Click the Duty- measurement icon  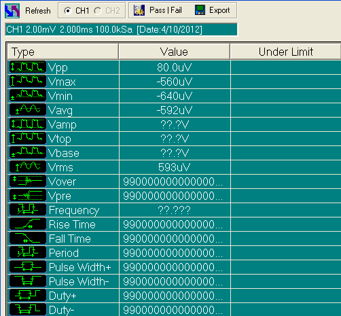[28, 309]
